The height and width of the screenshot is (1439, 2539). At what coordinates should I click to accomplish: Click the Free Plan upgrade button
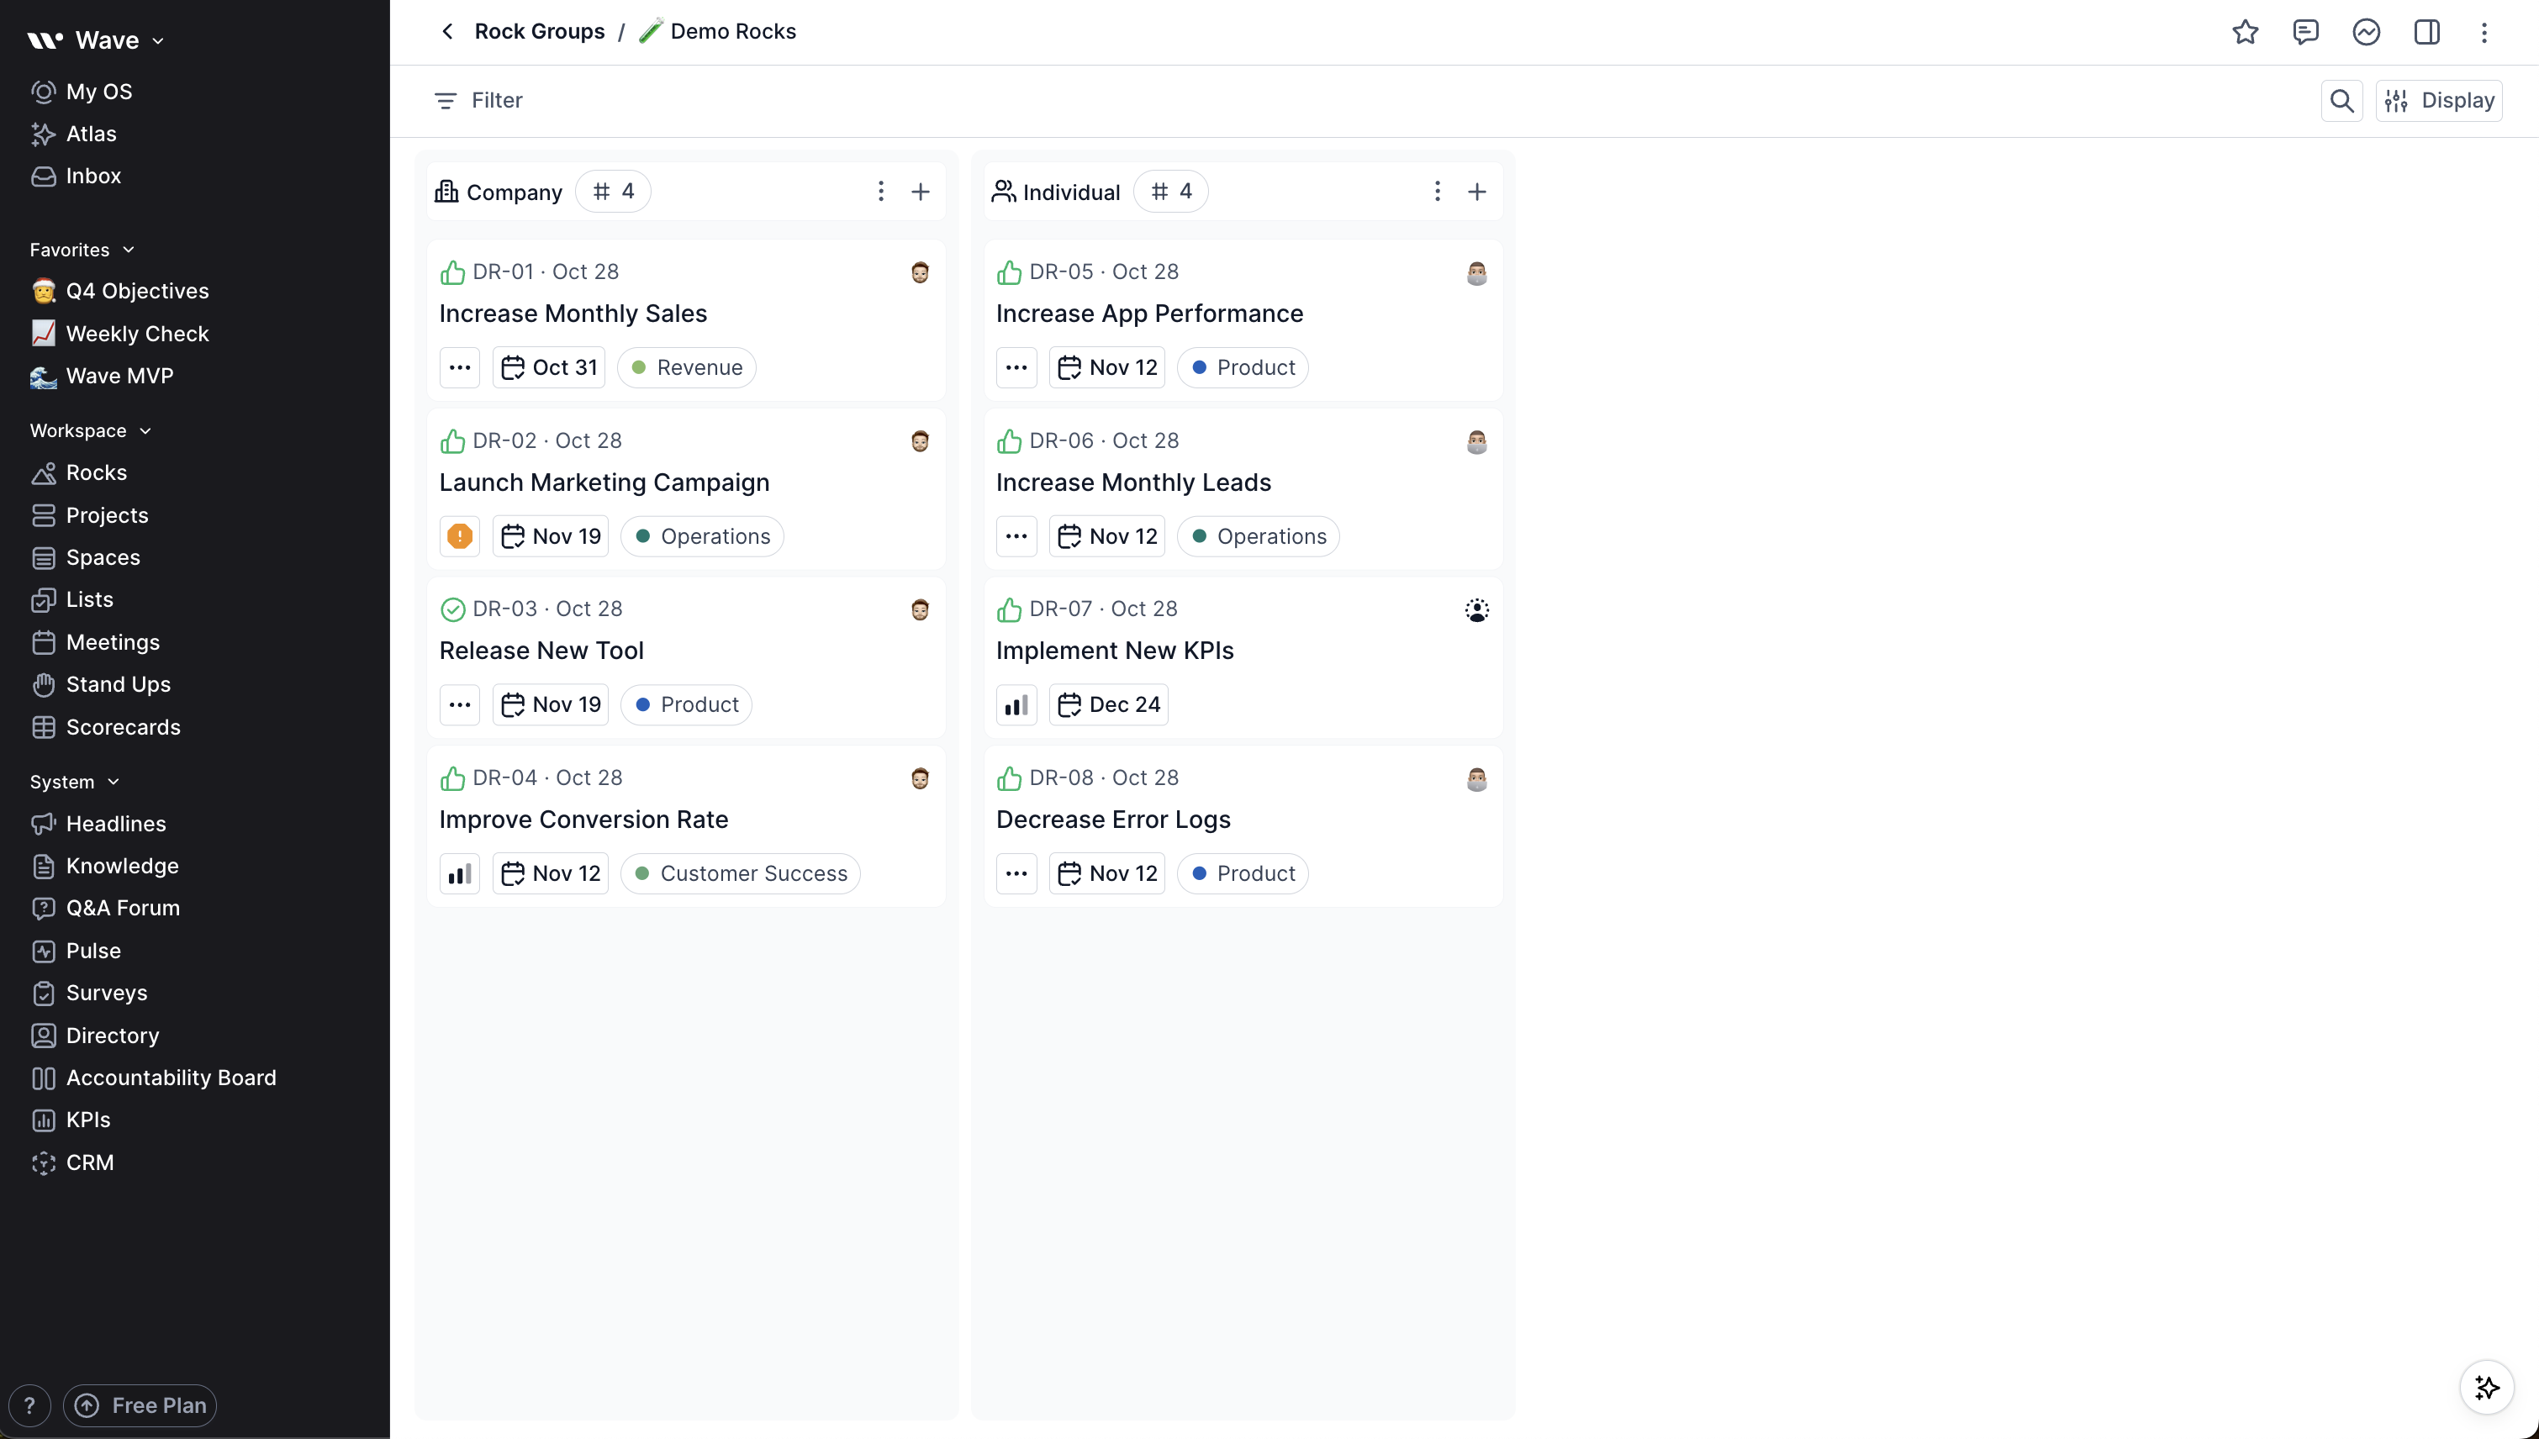tap(140, 1405)
